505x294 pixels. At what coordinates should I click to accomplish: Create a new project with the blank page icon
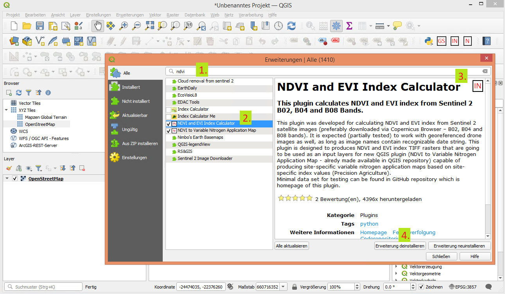[14, 26]
